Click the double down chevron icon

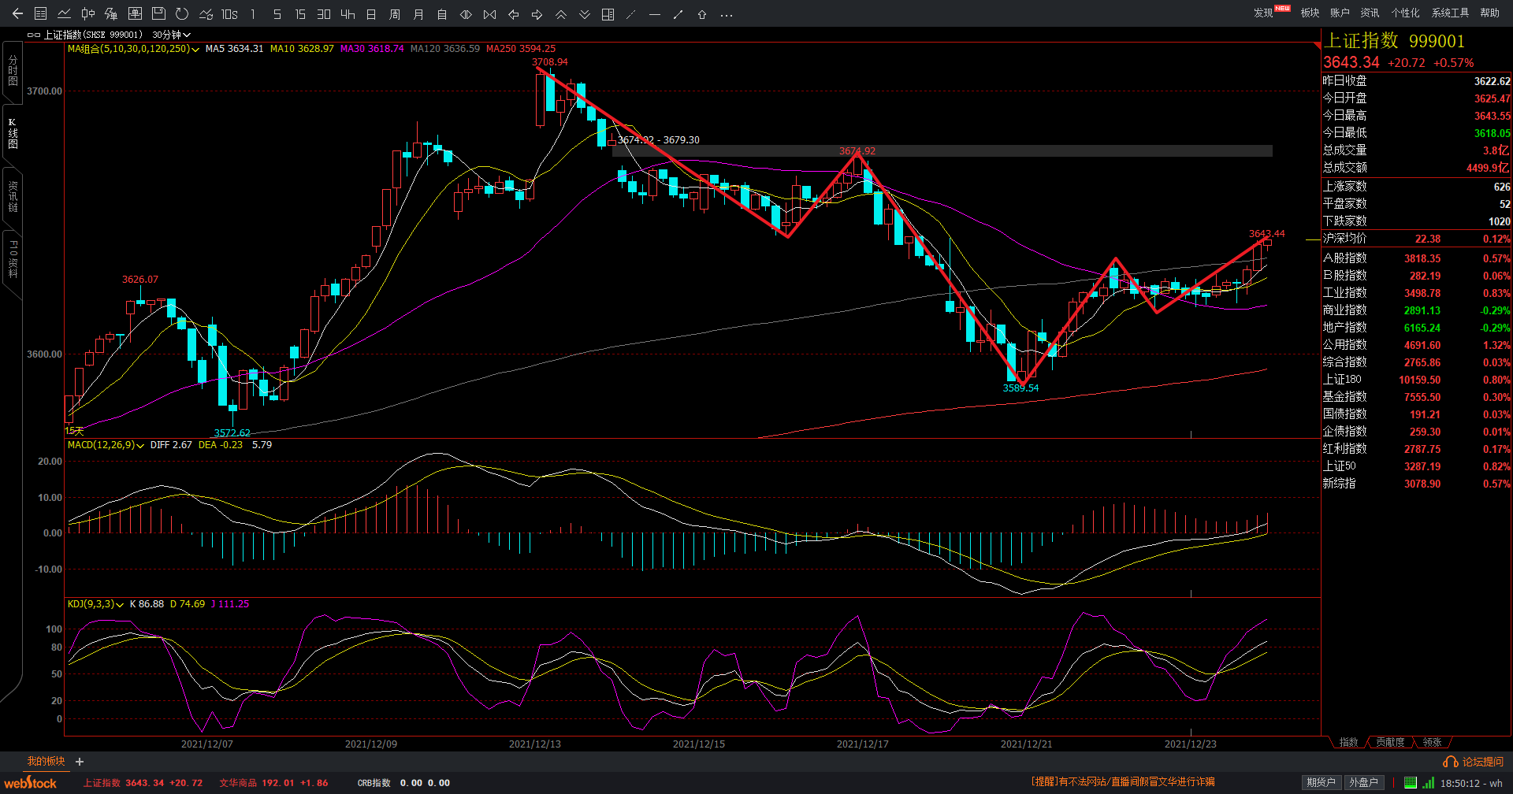tap(585, 14)
